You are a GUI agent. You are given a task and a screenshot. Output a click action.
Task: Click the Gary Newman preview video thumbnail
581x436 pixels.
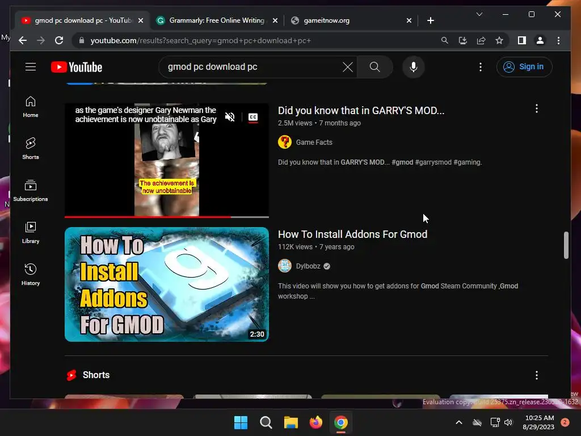point(167,160)
